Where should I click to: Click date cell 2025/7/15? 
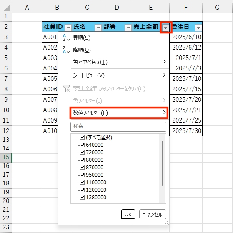point(186,89)
